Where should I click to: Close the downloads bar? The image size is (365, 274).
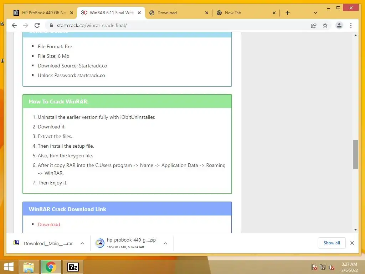pyautogui.click(x=352, y=243)
